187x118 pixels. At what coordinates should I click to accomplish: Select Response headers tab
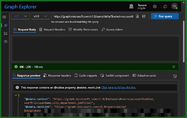57,76
